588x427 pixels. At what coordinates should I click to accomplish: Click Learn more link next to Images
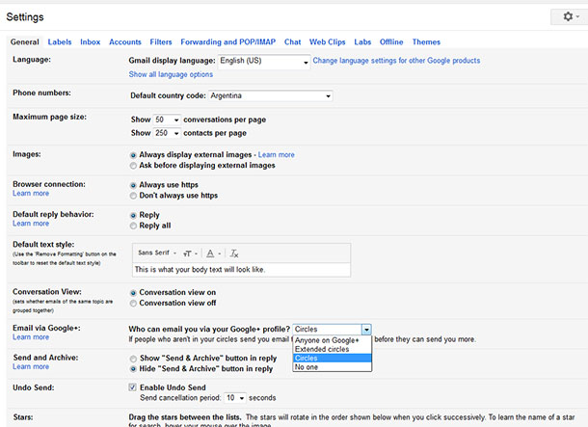pyautogui.click(x=277, y=155)
